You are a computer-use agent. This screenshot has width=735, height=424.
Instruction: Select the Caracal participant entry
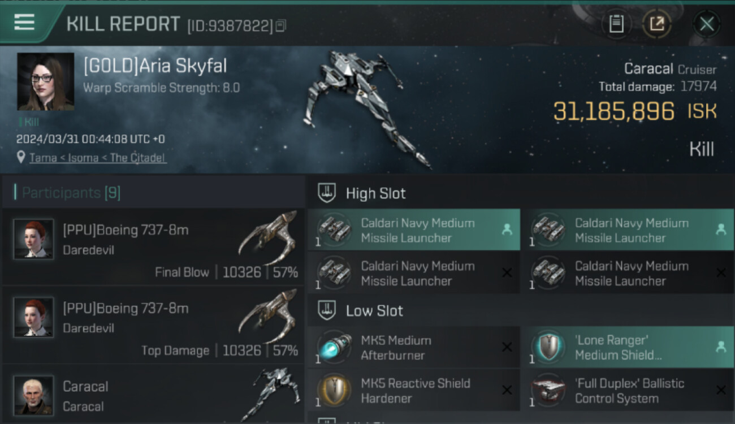[153, 395]
